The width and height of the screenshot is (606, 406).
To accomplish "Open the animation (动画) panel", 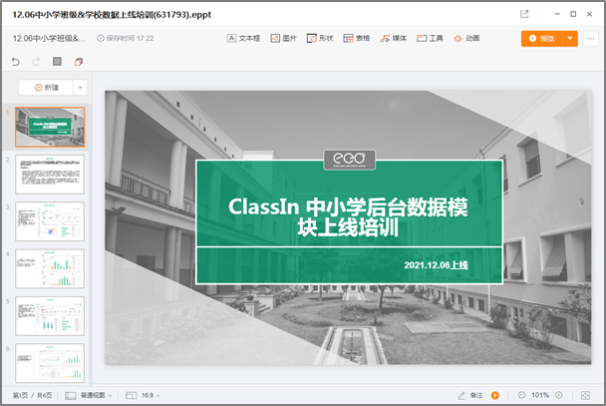I will 466,38.
